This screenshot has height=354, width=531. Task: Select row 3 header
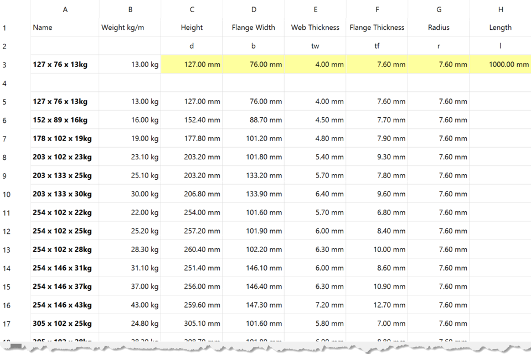[4, 65]
